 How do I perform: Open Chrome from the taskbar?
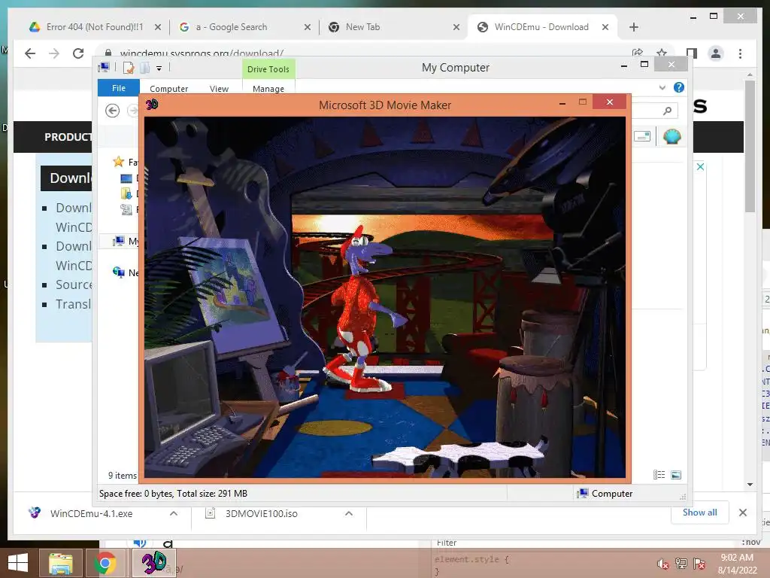105,563
